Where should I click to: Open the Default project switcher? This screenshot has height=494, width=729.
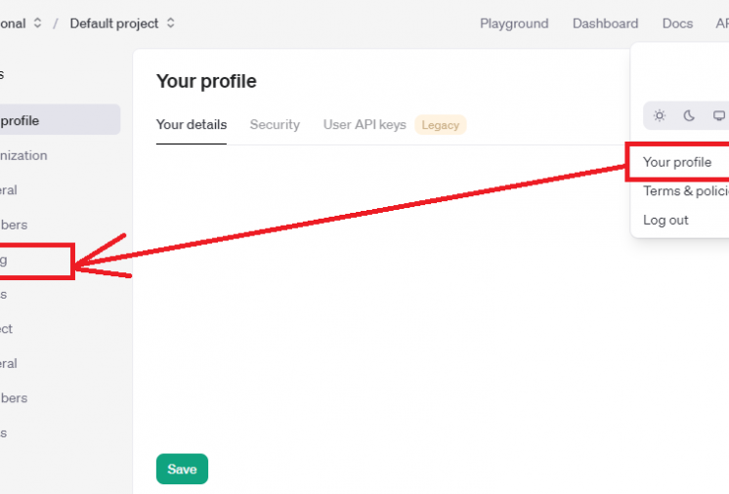[122, 23]
